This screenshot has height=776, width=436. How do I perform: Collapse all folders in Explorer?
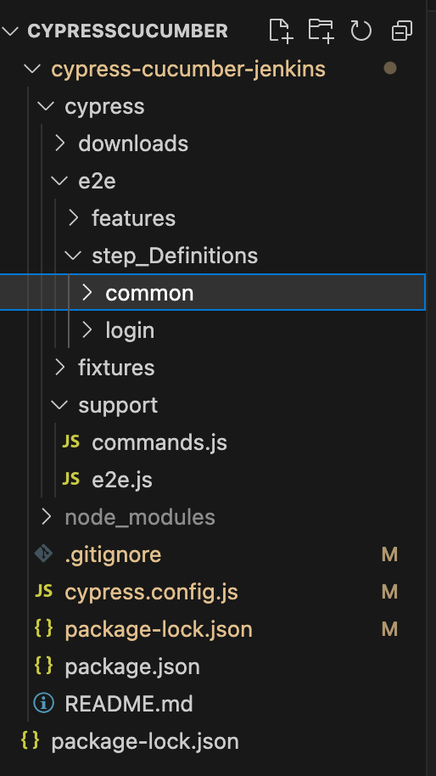click(401, 31)
